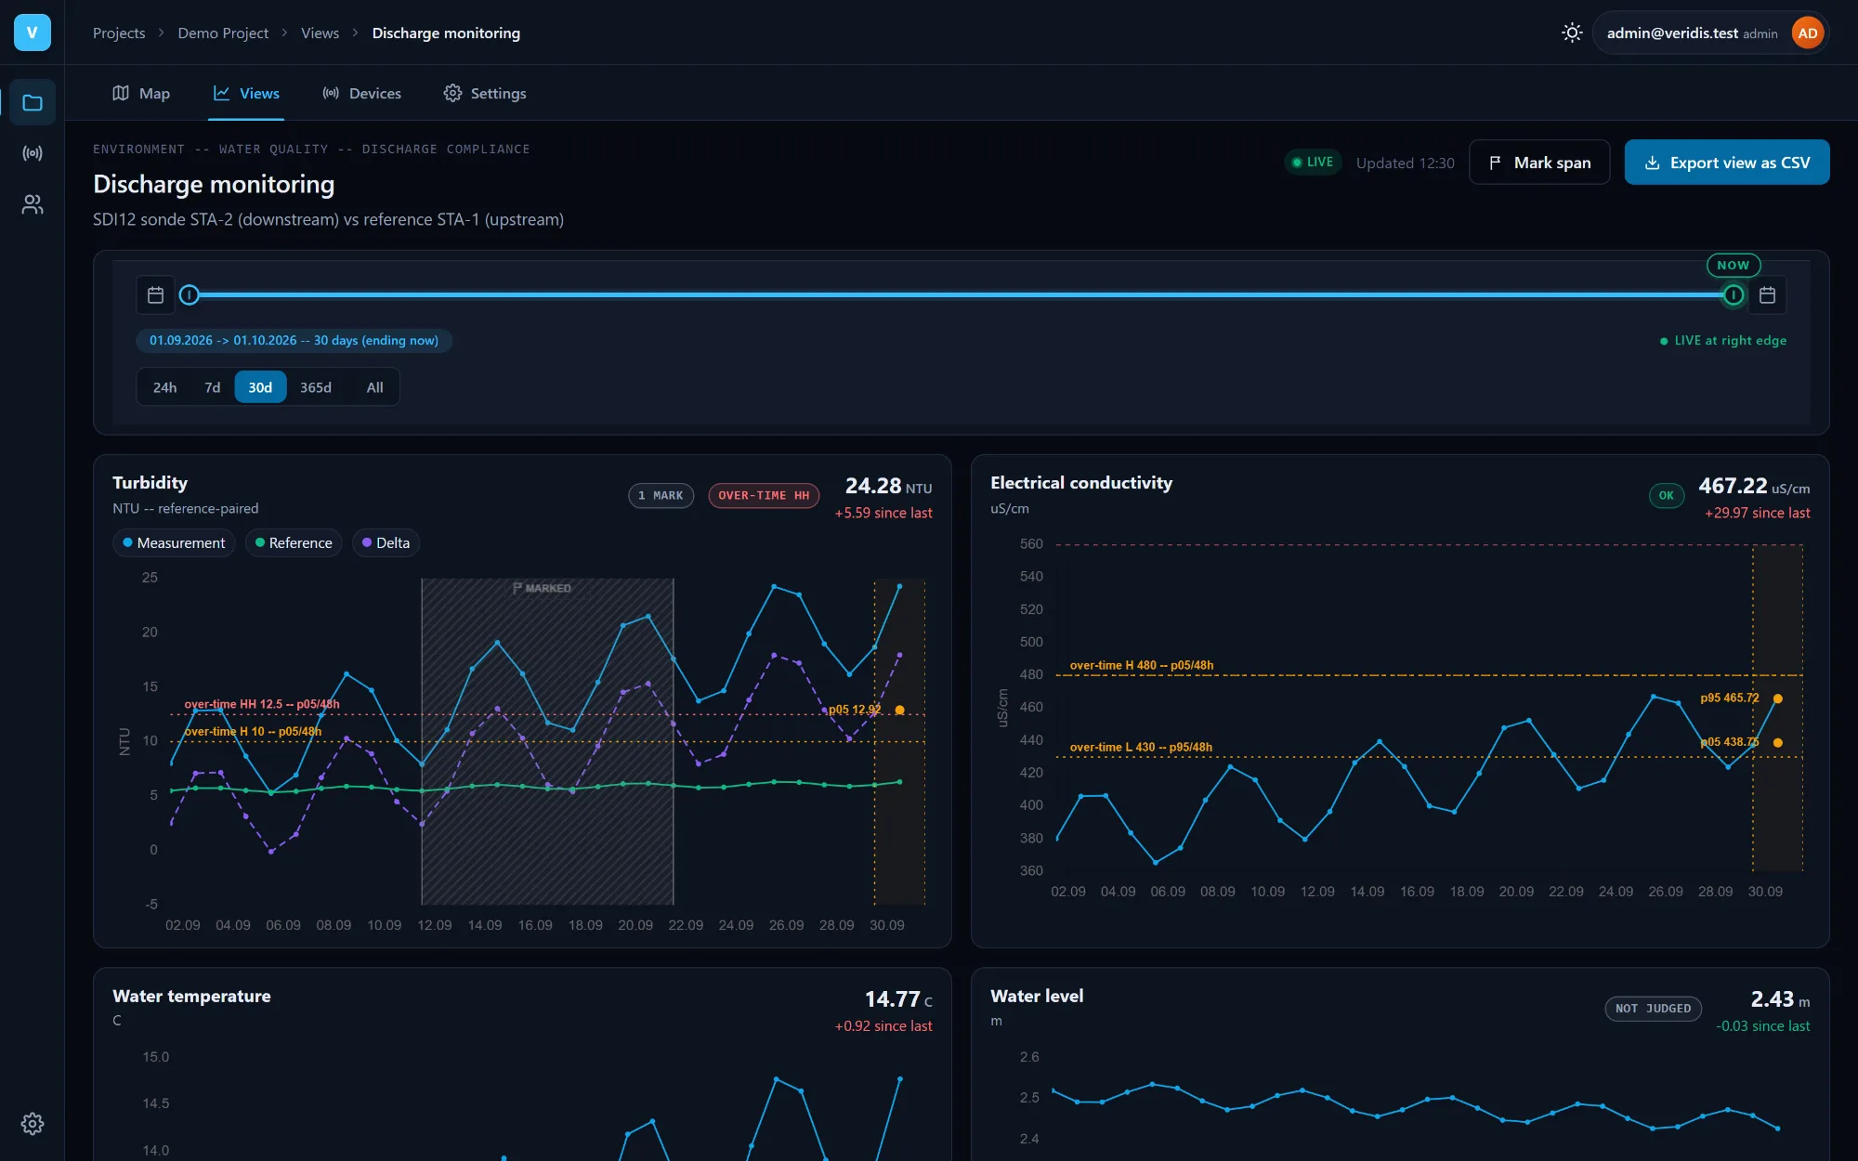Select the 24h time range

tap(164, 387)
